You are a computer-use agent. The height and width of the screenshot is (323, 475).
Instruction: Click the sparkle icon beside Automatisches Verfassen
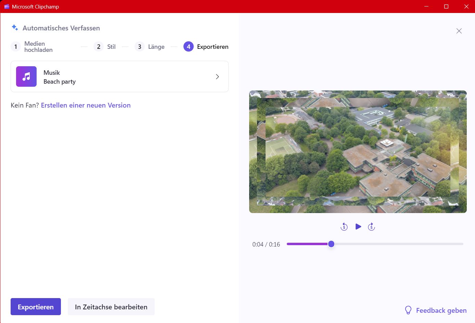(15, 28)
